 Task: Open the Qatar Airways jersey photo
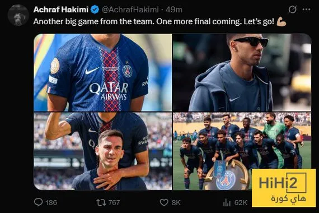click(103, 72)
